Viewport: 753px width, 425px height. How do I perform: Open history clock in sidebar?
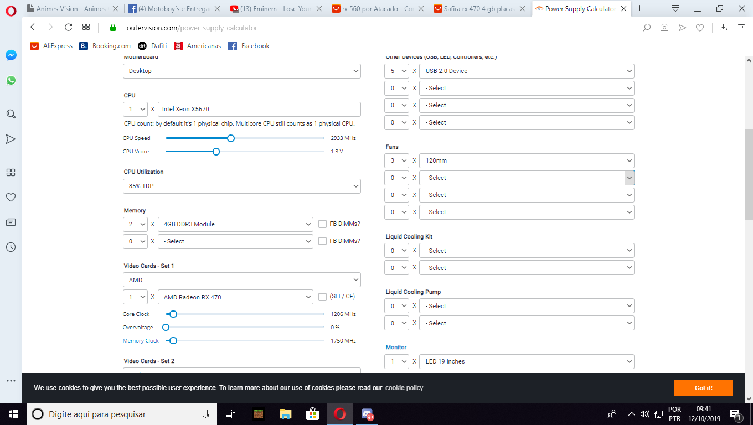tap(11, 247)
